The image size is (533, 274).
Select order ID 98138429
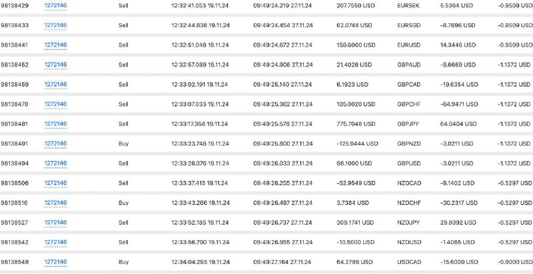[15, 6]
